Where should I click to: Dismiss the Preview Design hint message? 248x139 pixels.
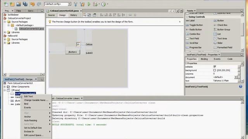tap(180, 22)
